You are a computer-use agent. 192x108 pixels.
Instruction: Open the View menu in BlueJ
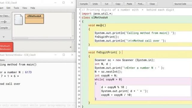coord(25,8)
